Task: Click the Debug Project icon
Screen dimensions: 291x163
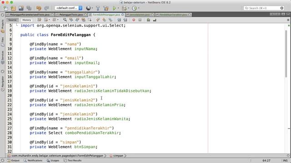Action: [x=124, y=8]
